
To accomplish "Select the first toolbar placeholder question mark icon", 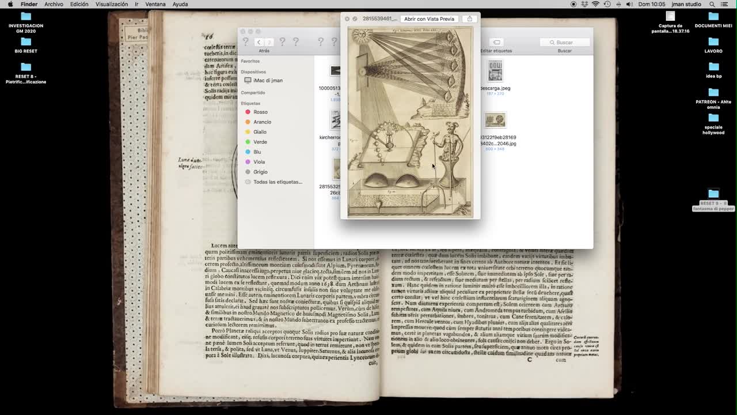I will pyautogui.click(x=245, y=42).
